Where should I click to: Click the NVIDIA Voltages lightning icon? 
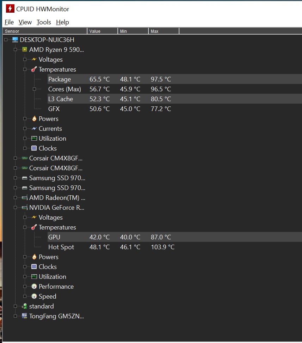pyautogui.click(x=34, y=217)
